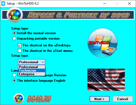Close the Setup - WinToHDD window
Viewport: 136px width, 105px height.
click(x=129, y=4)
